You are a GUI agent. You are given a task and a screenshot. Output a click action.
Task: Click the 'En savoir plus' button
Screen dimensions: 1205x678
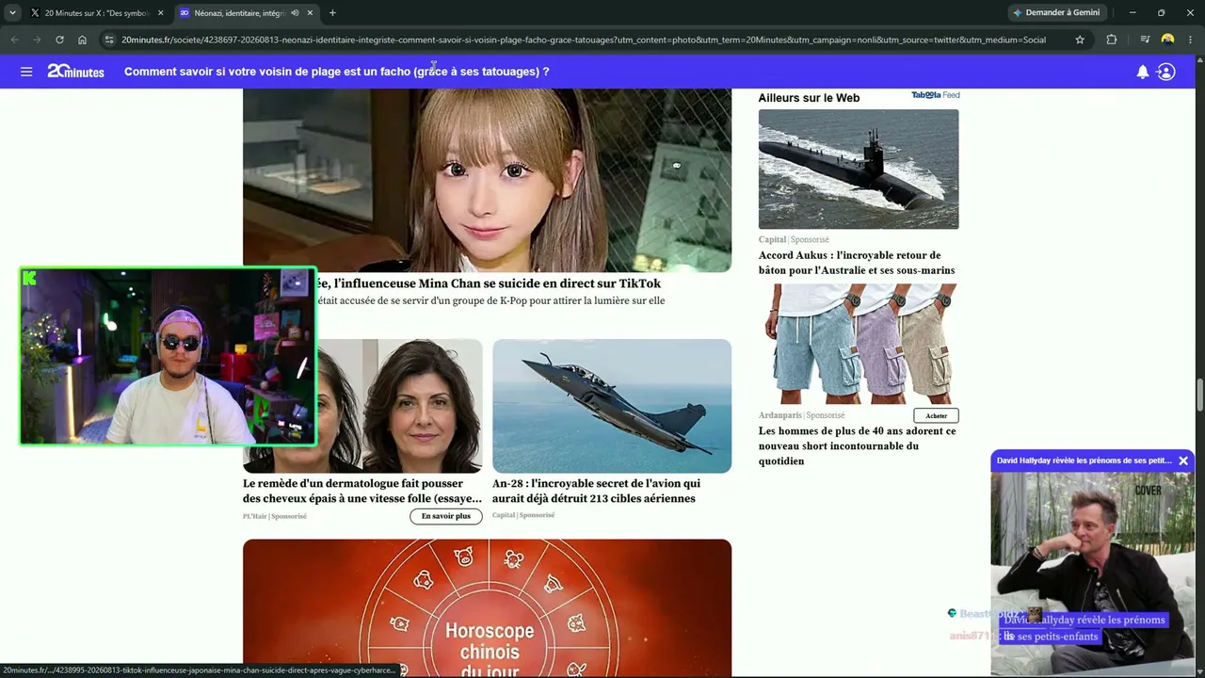pos(445,516)
